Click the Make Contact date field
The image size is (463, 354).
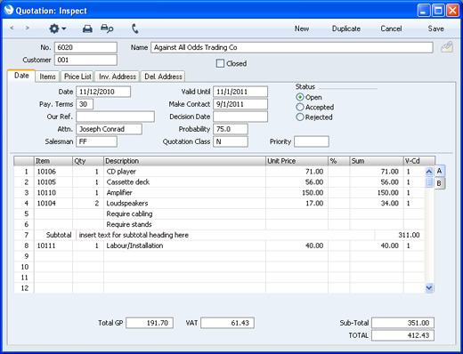[x=240, y=104]
